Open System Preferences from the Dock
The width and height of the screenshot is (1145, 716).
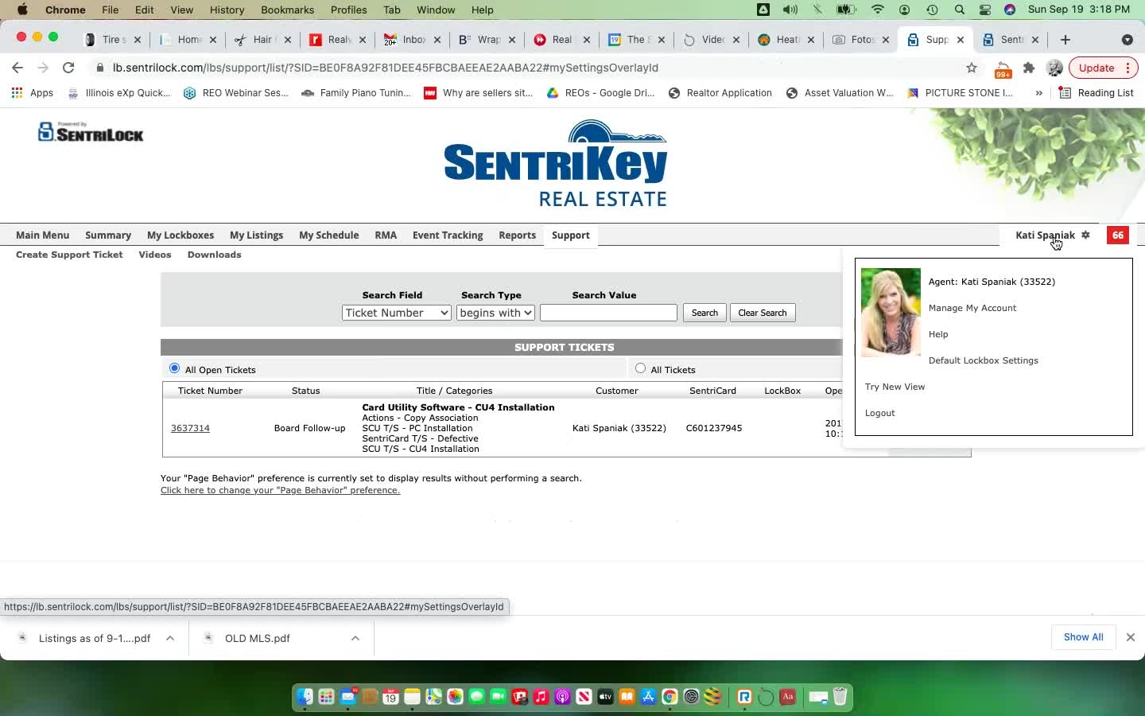coord(691,697)
